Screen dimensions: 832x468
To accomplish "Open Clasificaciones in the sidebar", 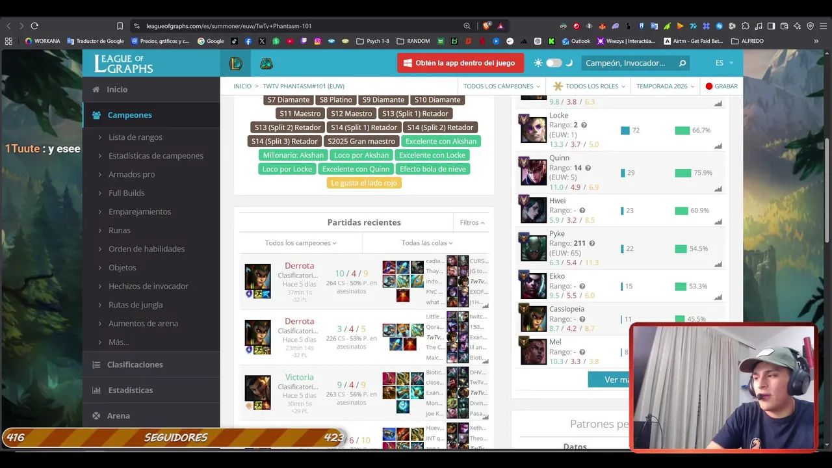I will click(x=151, y=365).
